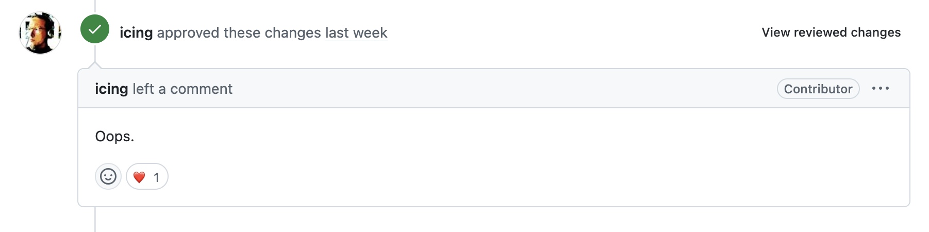929x232 pixels.
Task: Click the red heart emoji icon
Action: tap(139, 177)
